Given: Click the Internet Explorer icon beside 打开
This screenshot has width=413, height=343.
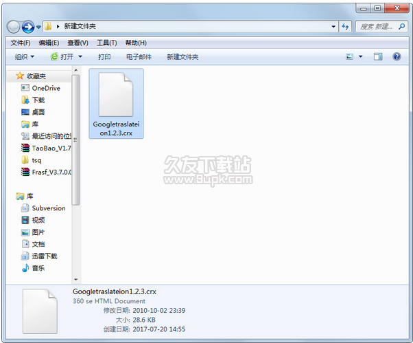Looking at the screenshot, I should click(54, 56).
